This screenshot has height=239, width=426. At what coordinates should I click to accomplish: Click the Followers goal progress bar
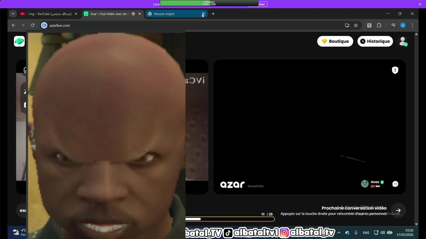pos(209,3)
